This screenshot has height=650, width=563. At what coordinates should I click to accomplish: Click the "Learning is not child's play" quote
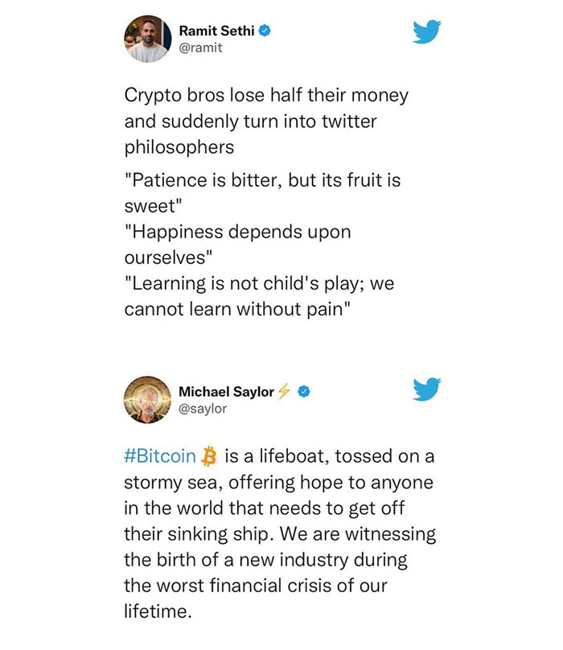pos(260,296)
